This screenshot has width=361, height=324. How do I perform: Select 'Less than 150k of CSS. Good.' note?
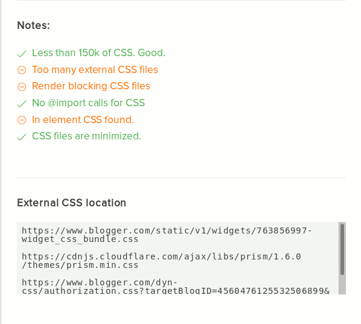(98, 52)
